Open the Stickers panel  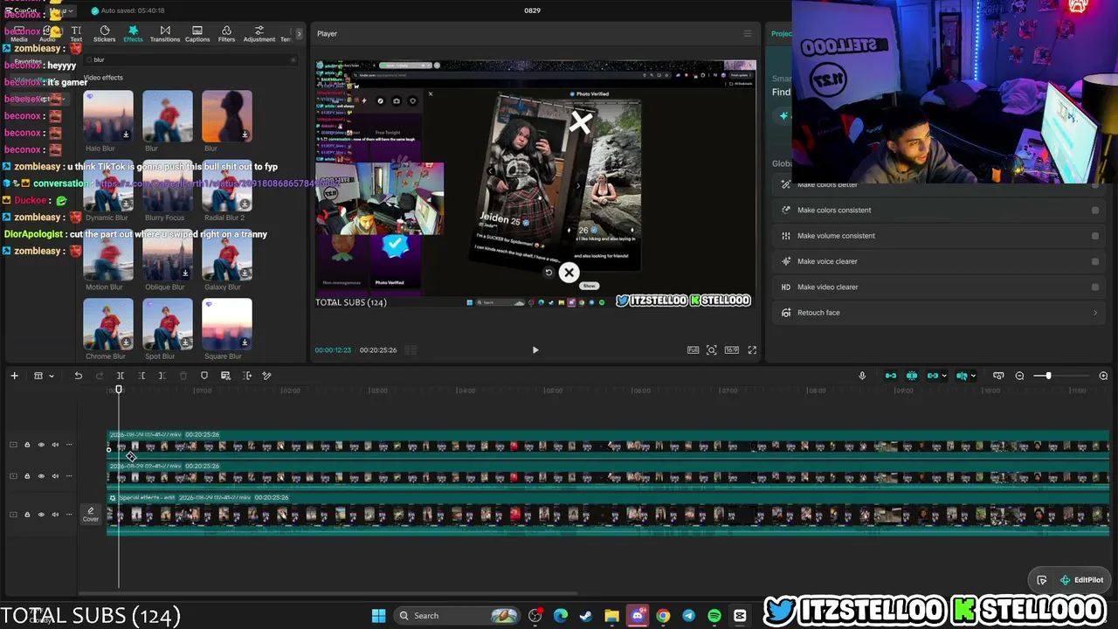[104, 34]
